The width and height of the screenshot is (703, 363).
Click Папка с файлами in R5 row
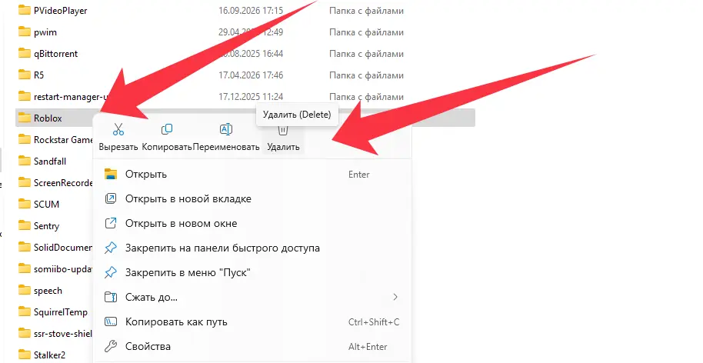click(x=366, y=75)
